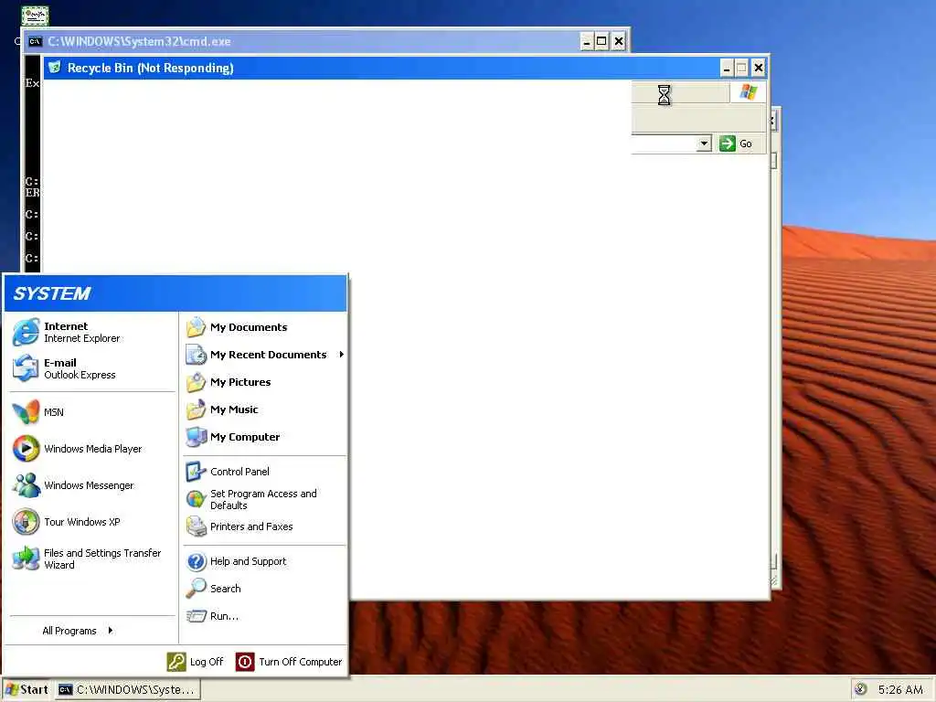Click the Log Off button

(x=196, y=662)
